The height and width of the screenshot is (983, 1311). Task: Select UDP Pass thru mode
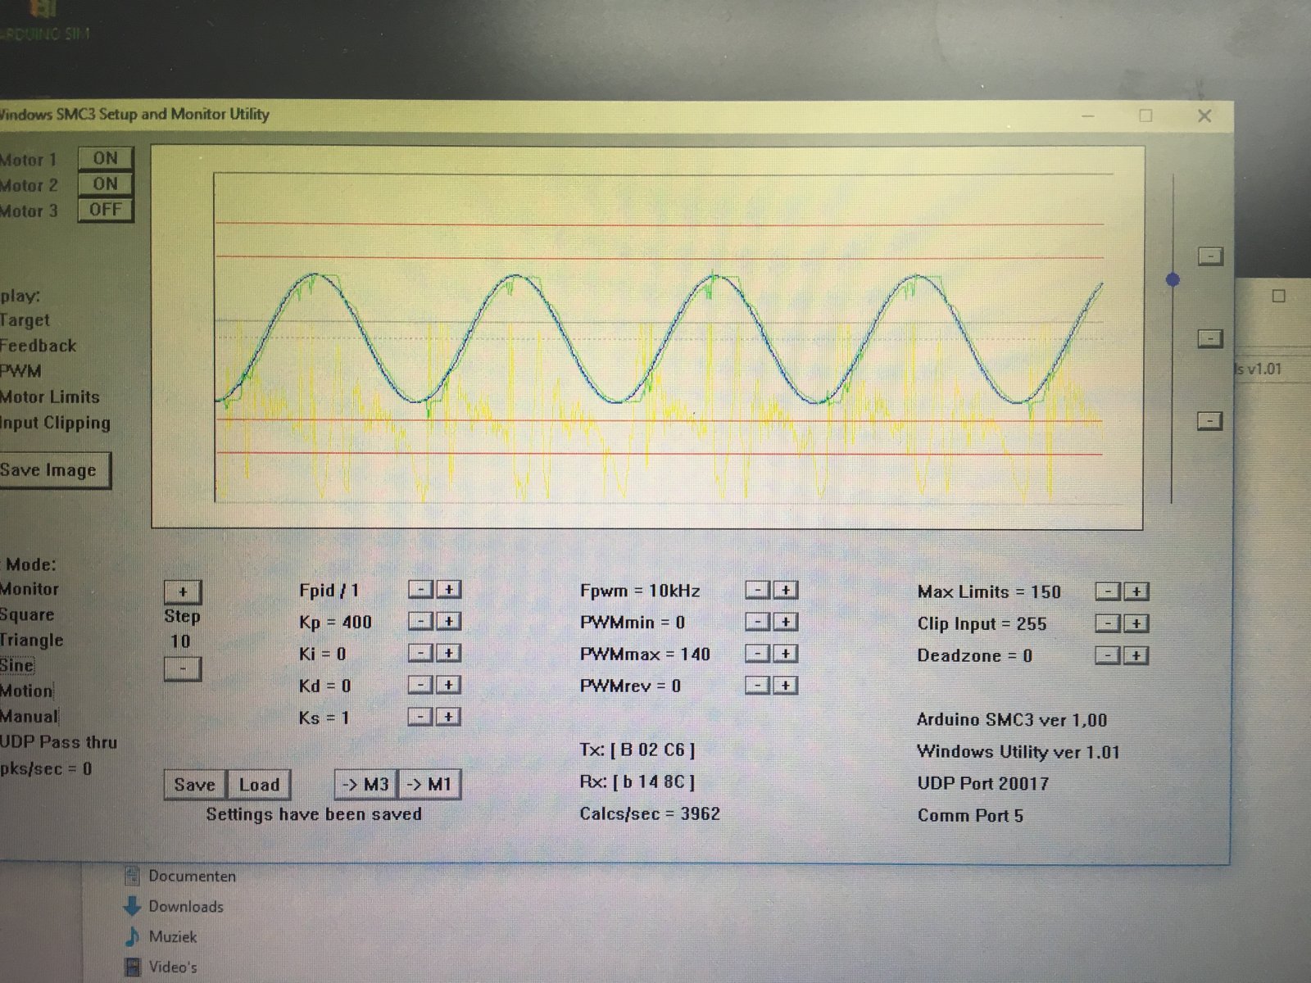(58, 742)
